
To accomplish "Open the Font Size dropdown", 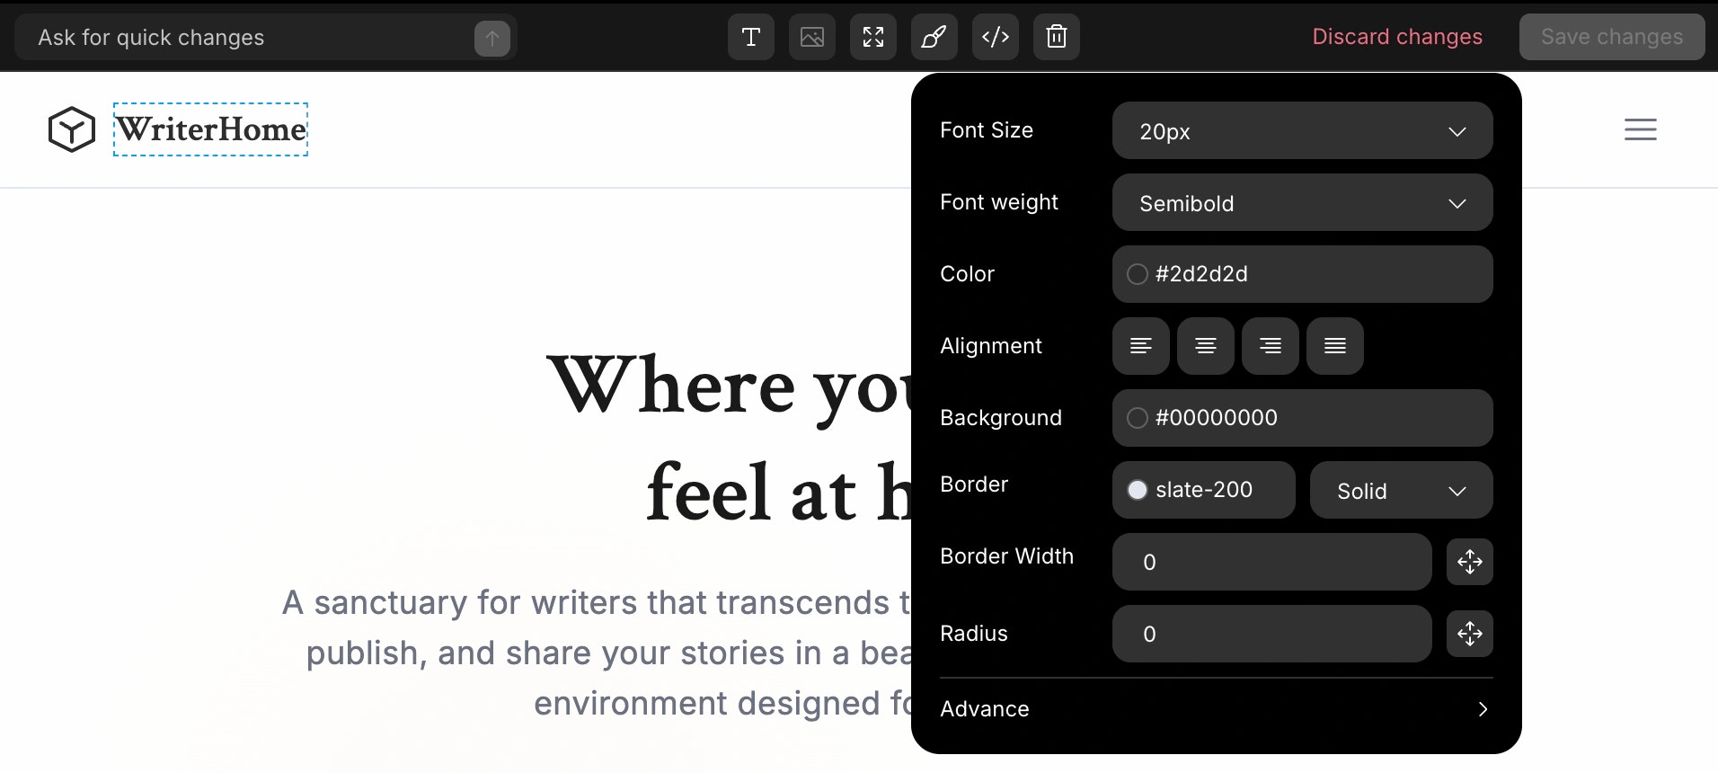I will pyautogui.click(x=1303, y=130).
